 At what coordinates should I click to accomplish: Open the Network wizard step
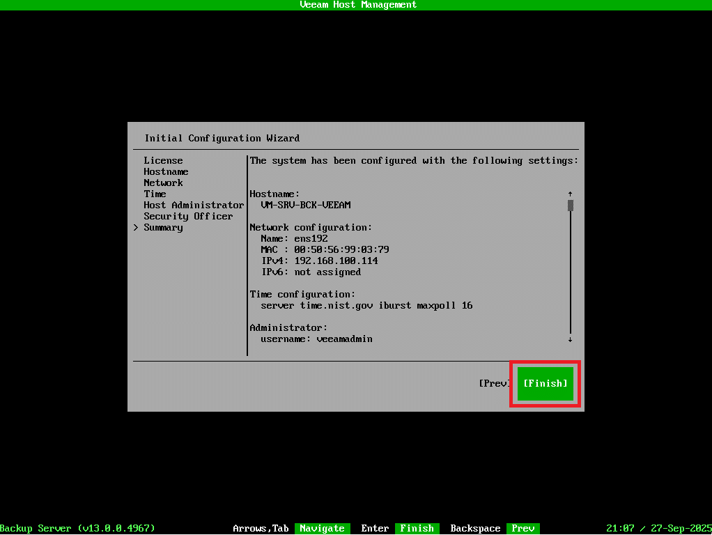163,183
